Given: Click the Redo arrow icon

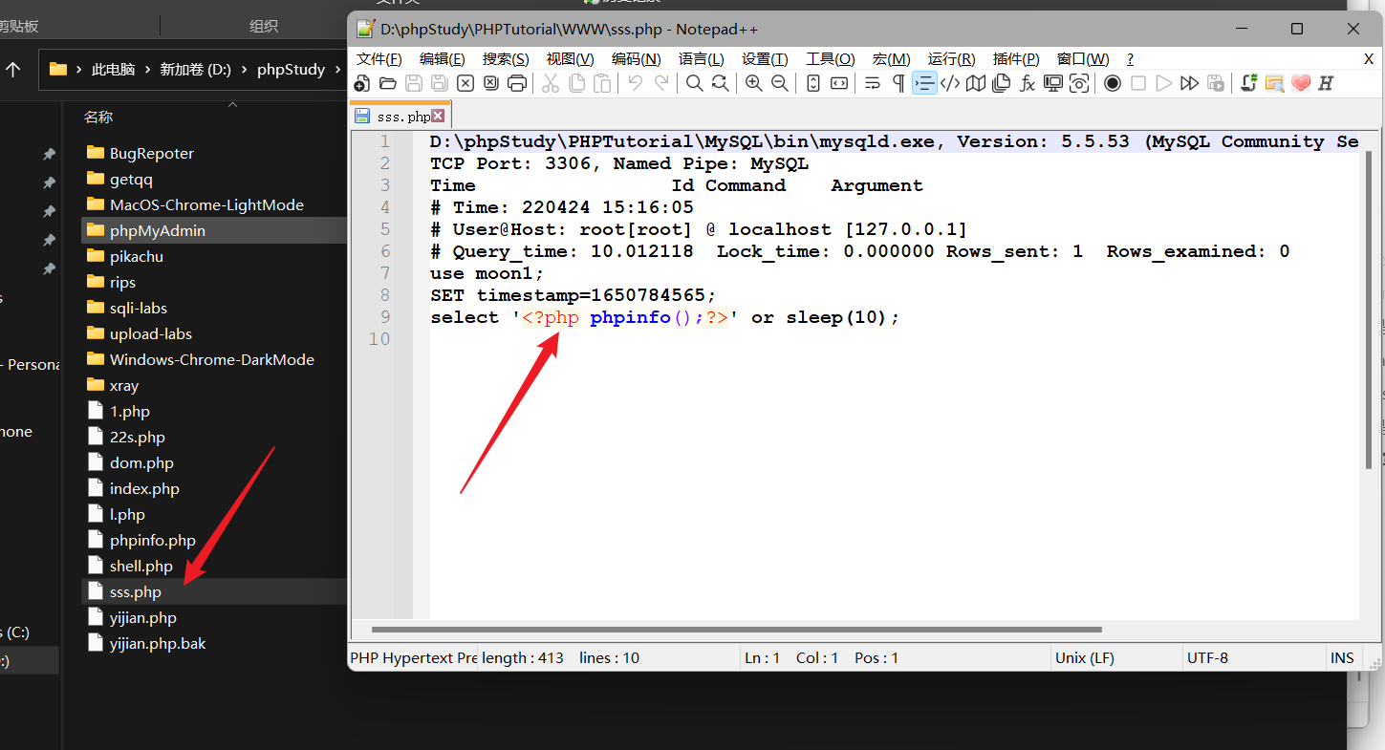Looking at the screenshot, I should tap(661, 83).
